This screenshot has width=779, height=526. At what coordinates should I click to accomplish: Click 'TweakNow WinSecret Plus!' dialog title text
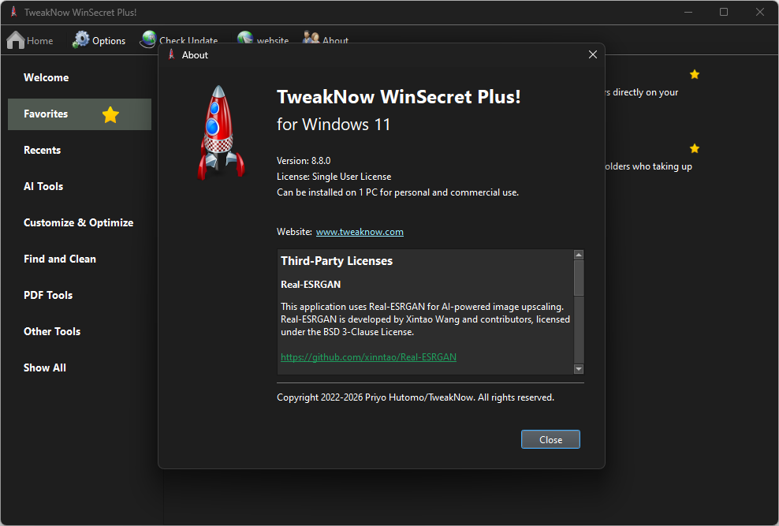(x=398, y=97)
